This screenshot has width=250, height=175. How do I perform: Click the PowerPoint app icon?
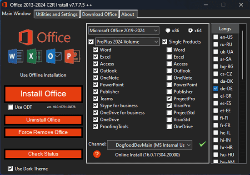point(72,56)
